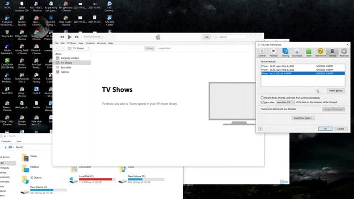The height and width of the screenshot is (199, 354).
Task: Open Restrictions preferences tab
Action: tap(320, 53)
